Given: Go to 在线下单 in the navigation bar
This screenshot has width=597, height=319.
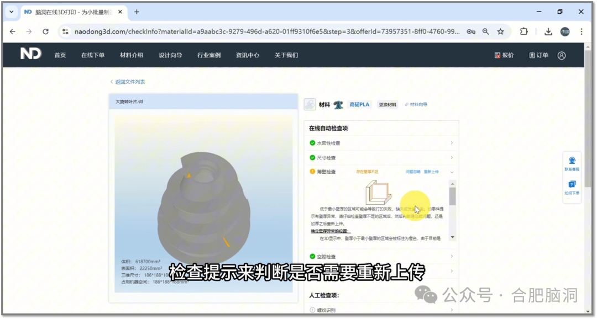Looking at the screenshot, I should (93, 55).
